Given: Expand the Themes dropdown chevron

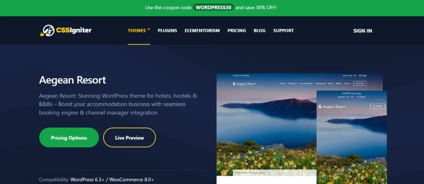Looking at the screenshot, I should tap(149, 30).
